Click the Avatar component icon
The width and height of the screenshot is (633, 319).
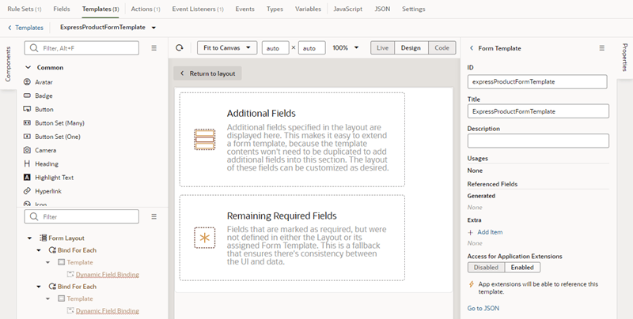point(27,82)
